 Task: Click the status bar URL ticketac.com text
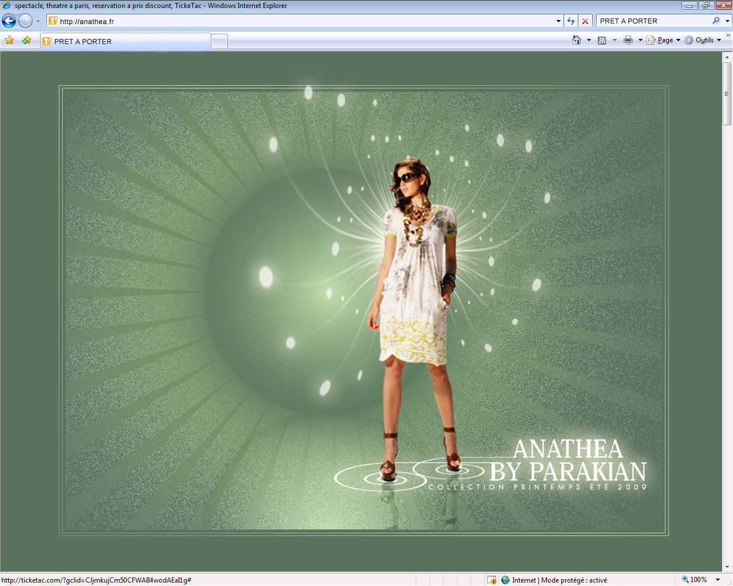pyautogui.click(x=96, y=580)
